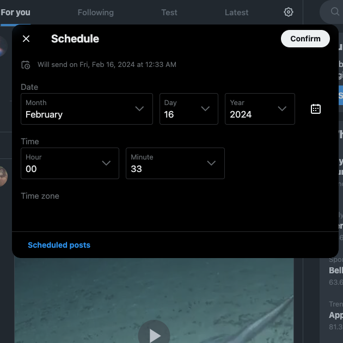Switch to the For you tab
Viewport: 343px width, 343px height.
pyautogui.click(x=15, y=12)
